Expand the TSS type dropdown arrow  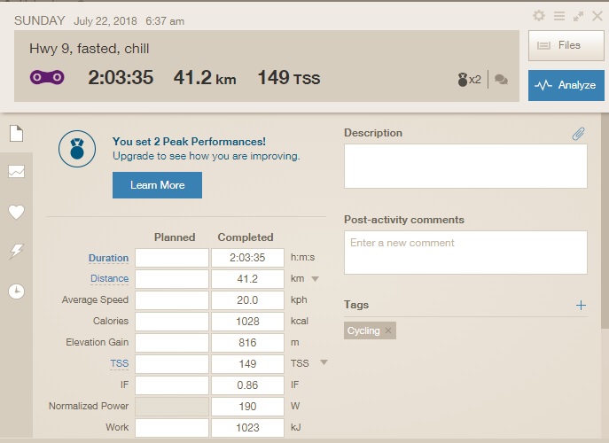[324, 362]
